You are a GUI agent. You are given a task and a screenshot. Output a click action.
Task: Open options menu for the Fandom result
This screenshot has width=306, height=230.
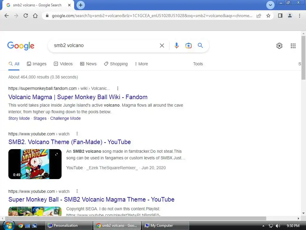pos(117,88)
